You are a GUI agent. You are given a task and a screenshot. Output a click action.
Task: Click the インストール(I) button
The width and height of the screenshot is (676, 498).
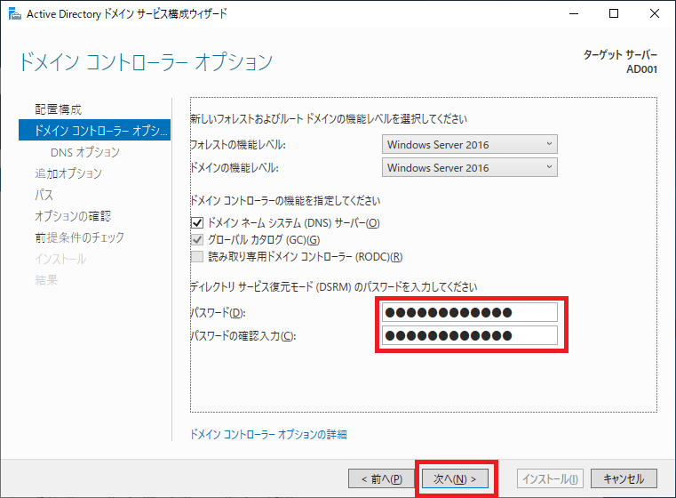pos(550,478)
